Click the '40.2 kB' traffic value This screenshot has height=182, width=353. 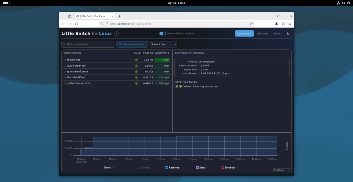click(x=149, y=71)
